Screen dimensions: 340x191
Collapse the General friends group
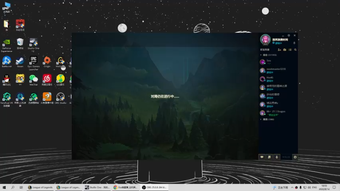tap(269, 55)
